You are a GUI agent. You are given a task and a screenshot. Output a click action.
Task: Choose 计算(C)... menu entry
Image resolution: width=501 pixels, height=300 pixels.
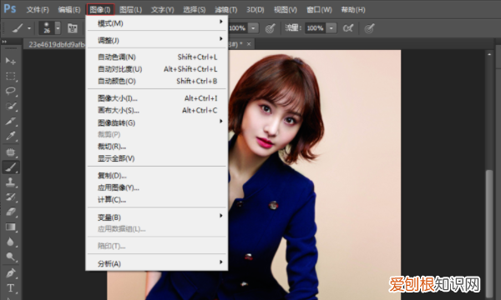[x=157, y=200]
